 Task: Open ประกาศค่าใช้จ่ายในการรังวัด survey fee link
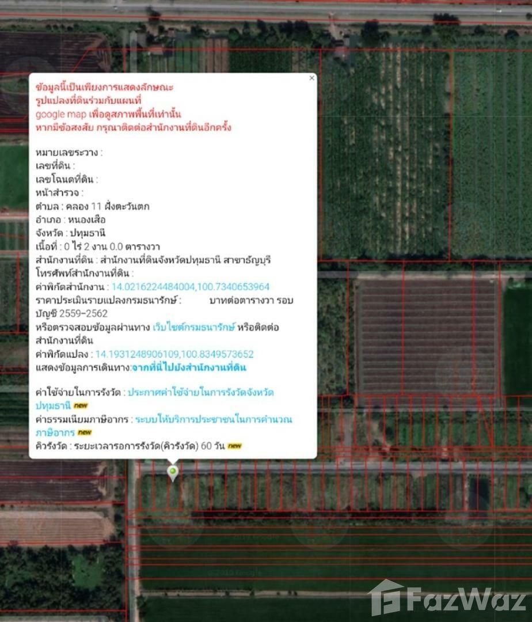point(200,392)
